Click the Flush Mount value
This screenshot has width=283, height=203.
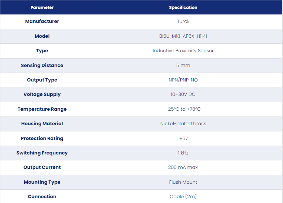click(x=183, y=182)
